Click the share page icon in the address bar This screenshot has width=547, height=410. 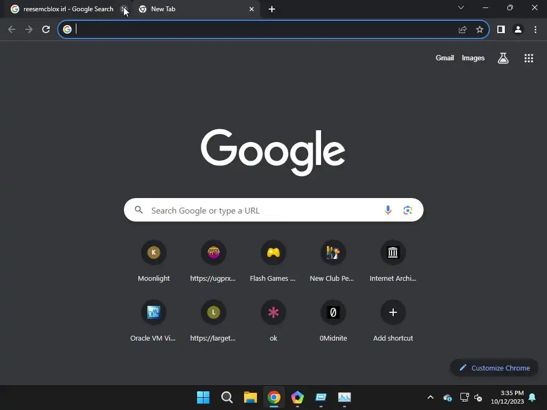[463, 30]
